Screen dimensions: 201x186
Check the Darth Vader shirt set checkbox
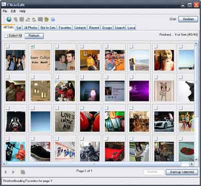click(8, 107)
